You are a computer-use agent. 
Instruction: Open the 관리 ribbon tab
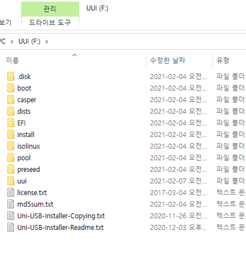click(x=50, y=9)
